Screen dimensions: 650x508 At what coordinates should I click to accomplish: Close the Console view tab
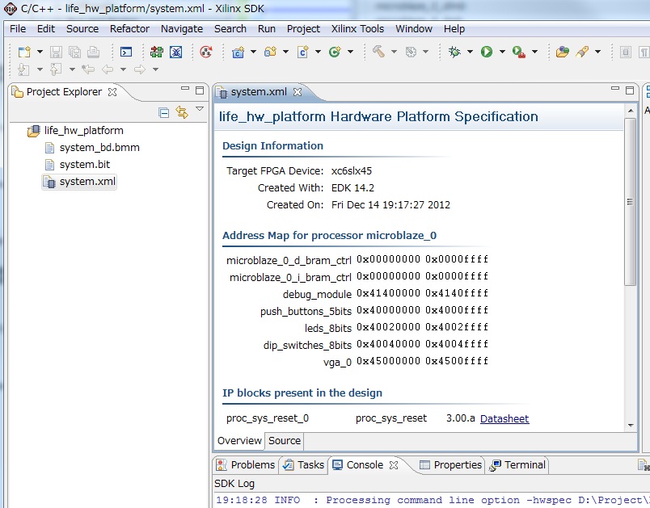(x=394, y=465)
